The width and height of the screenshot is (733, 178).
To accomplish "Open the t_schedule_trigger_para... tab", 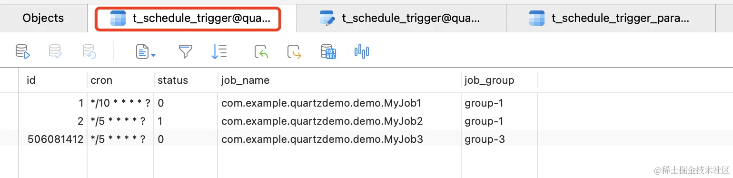I will coord(611,19).
